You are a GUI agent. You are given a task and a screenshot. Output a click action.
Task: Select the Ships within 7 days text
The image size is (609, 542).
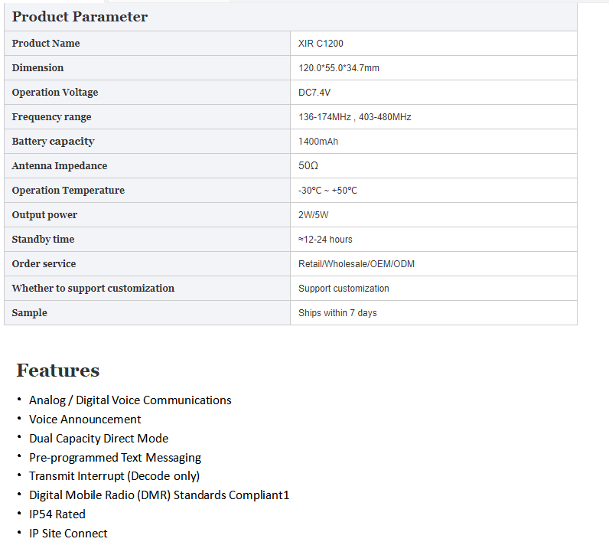click(x=337, y=313)
